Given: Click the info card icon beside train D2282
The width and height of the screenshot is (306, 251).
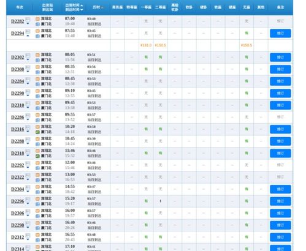Looking at the screenshot, I should [x=28, y=20].
